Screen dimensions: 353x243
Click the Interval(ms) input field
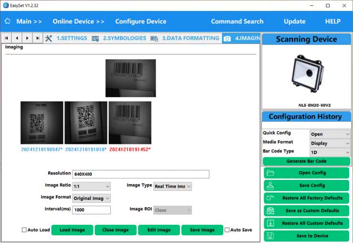pyautogui.click(x=91, y=210)
